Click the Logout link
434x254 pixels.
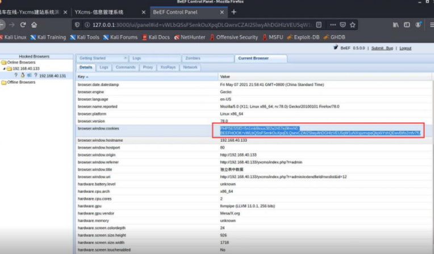point(405,48)
